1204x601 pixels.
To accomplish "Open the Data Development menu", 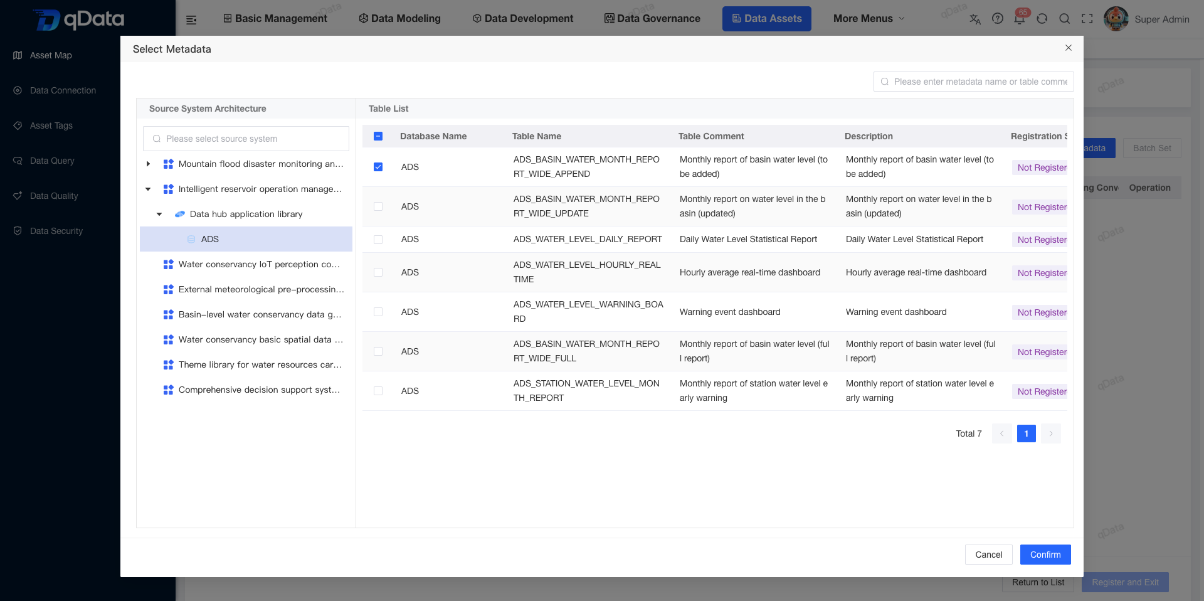I will 523,19.
